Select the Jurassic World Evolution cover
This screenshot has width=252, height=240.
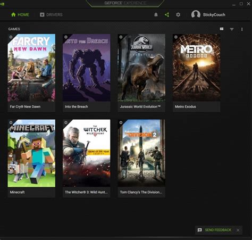coord(141,68)
